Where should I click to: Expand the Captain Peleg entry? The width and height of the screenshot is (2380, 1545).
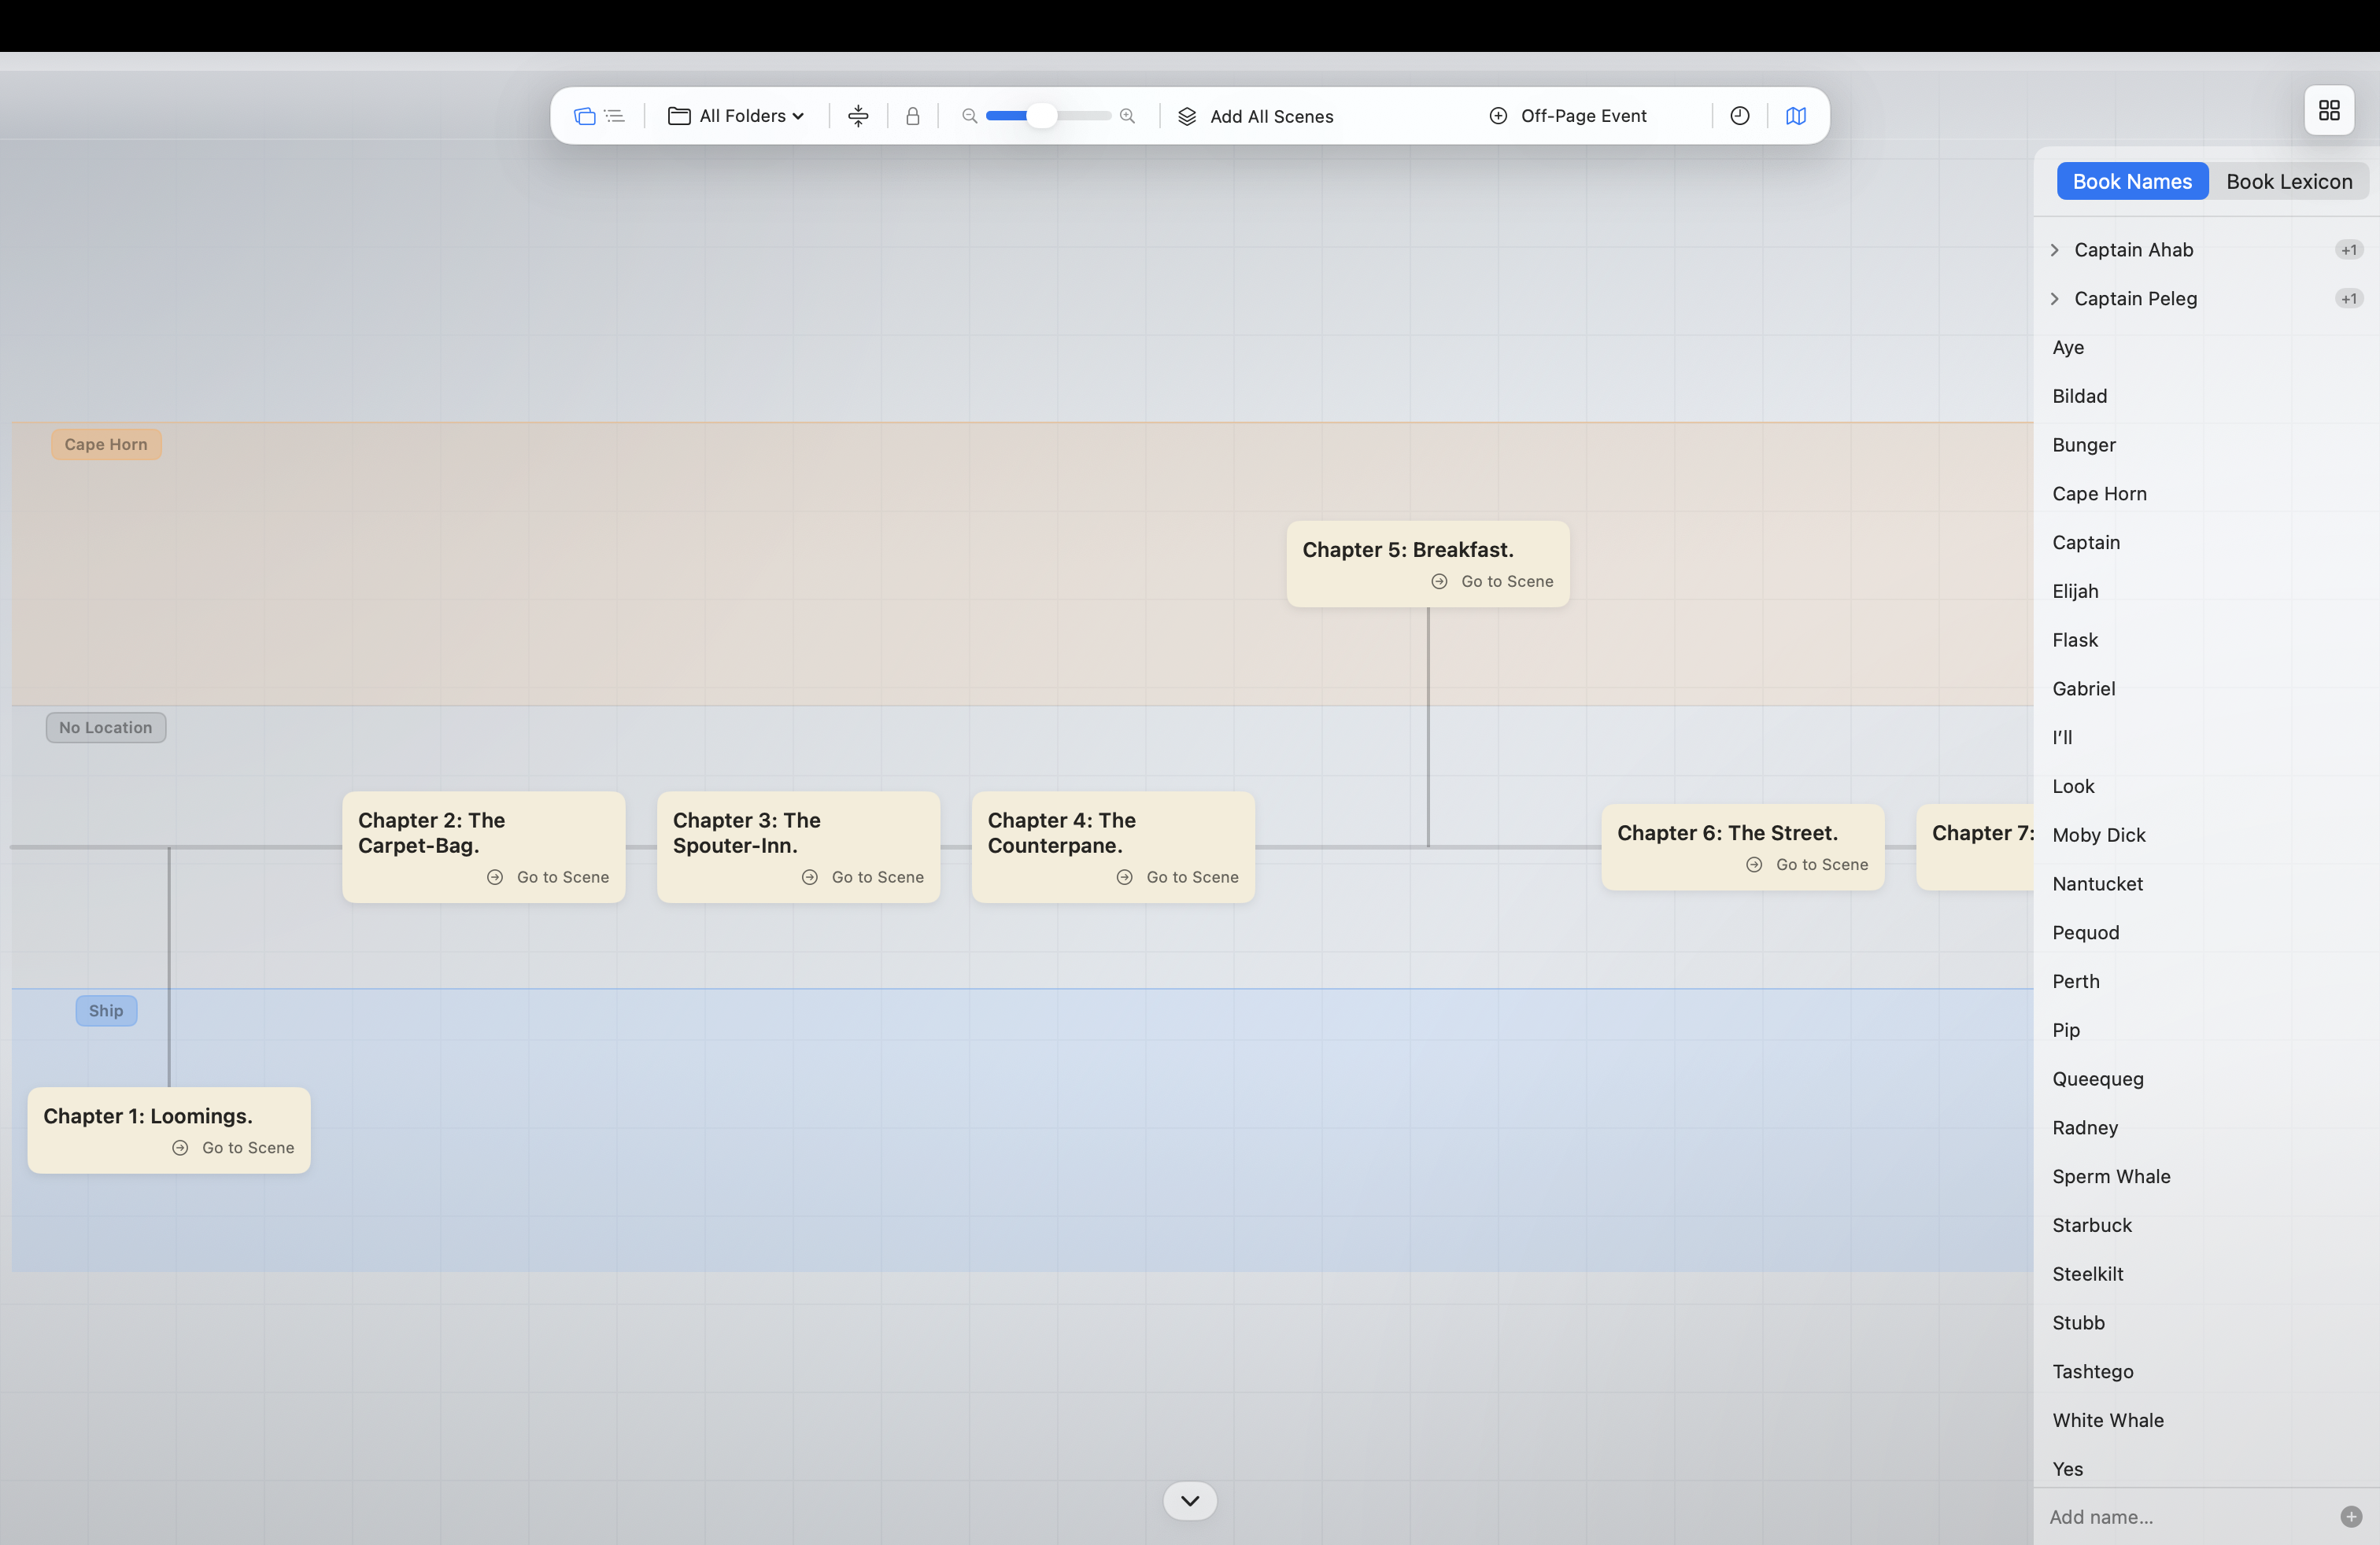pos(2055,299)
